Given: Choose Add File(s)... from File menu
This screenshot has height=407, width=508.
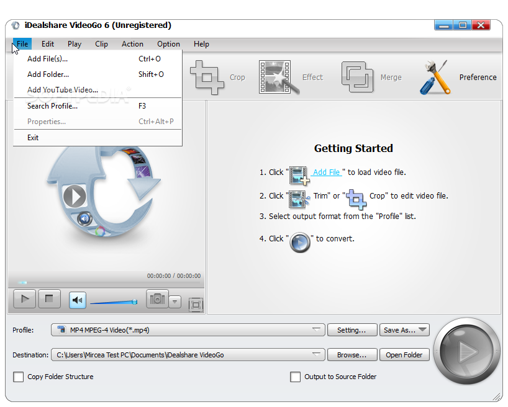Looking at the screenshot, I should tap(98, 59).
